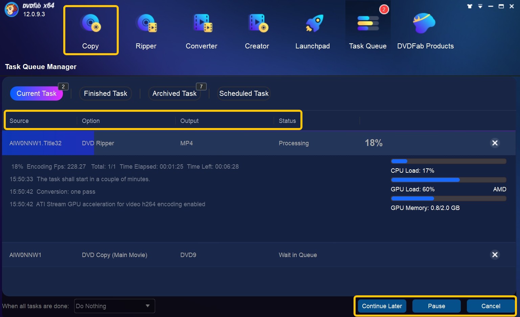Open the Converter module icon
The image size is (520, 317).
click(202, 24)
